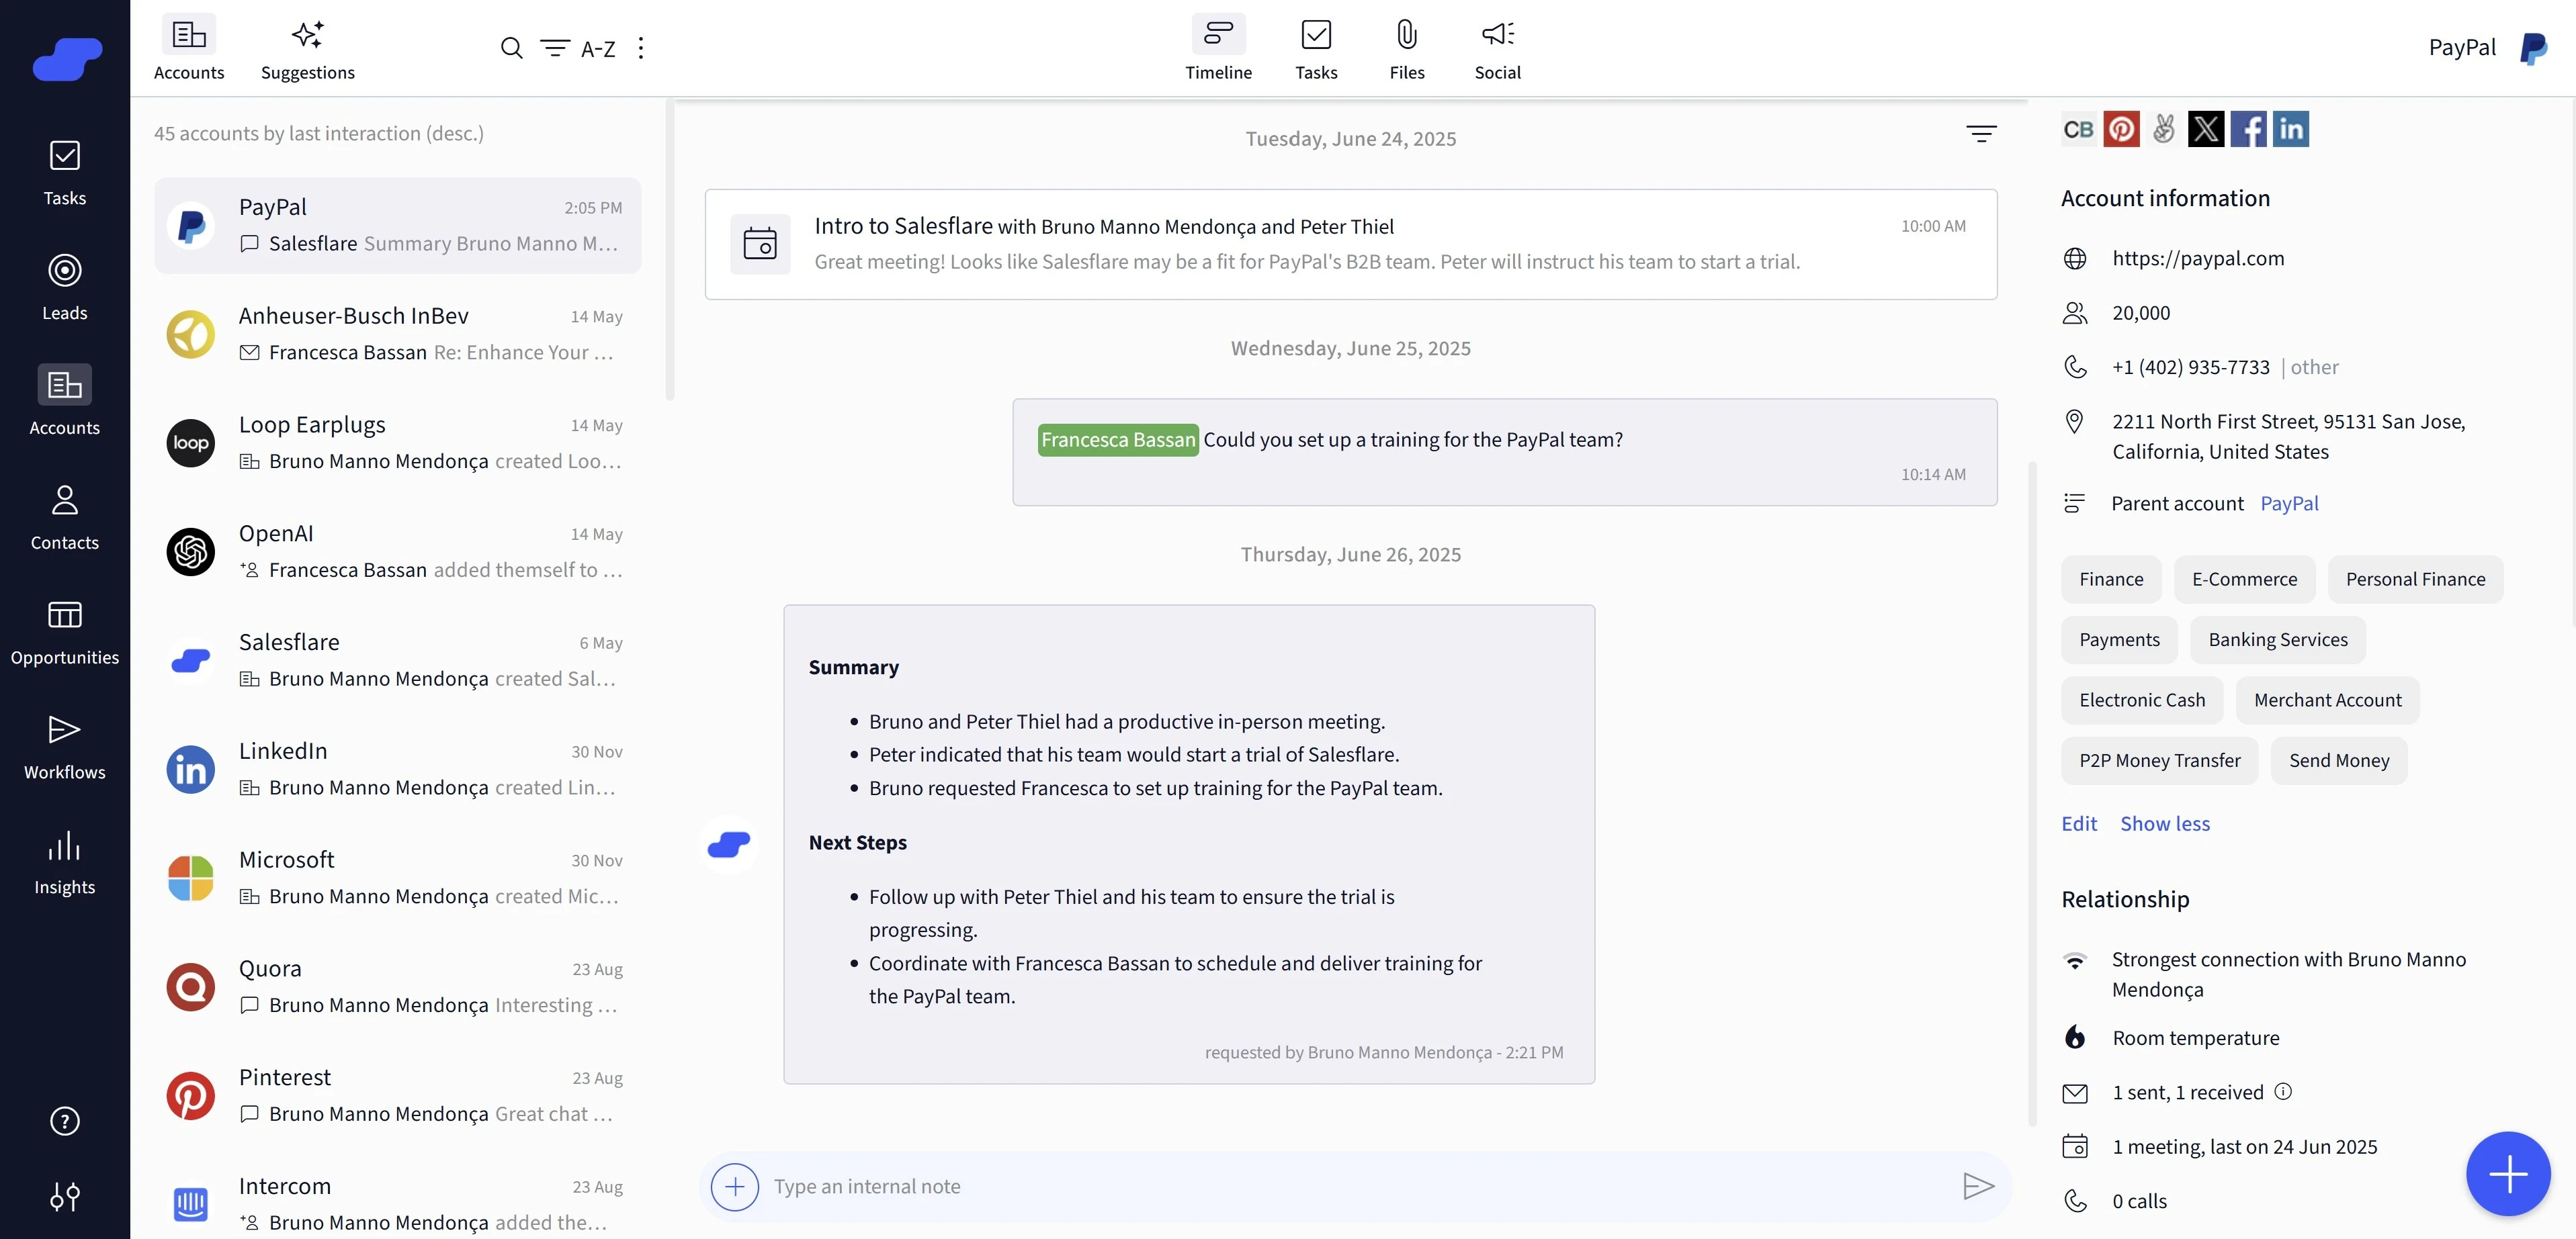
Task: Select the Timeline tab
Action: pos(1218,48)
